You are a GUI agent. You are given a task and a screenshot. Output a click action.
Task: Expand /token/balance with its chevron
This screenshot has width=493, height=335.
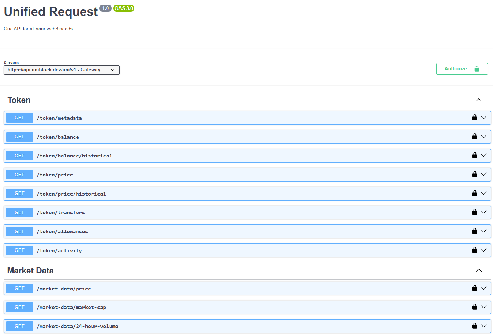pos(483,137)
